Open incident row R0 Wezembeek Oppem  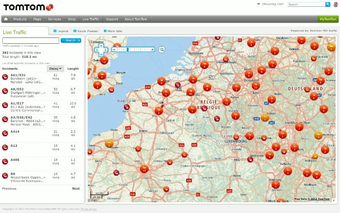point(42,177)
